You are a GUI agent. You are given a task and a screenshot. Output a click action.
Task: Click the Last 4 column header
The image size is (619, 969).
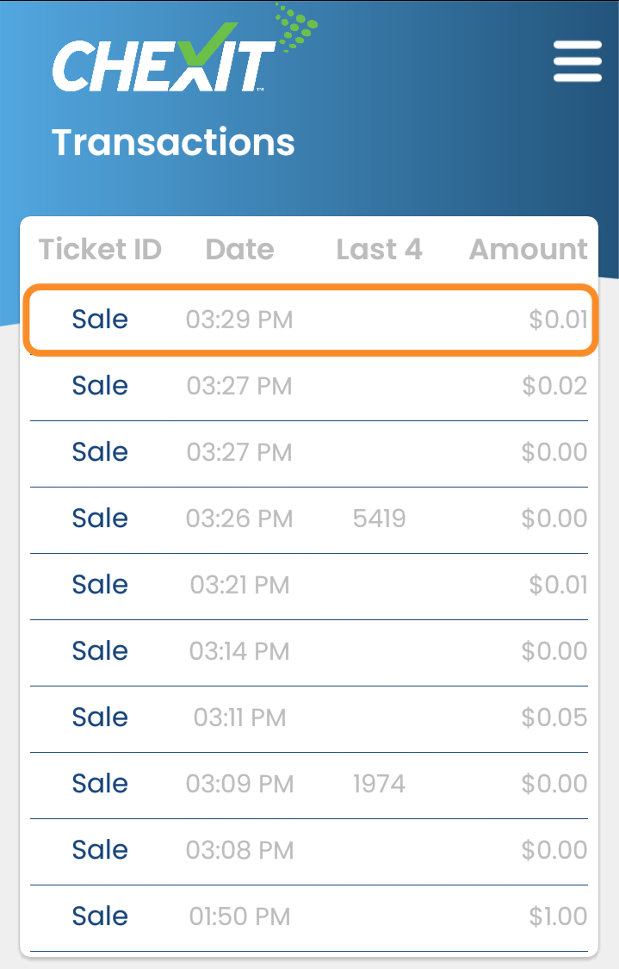pos(380,250)
